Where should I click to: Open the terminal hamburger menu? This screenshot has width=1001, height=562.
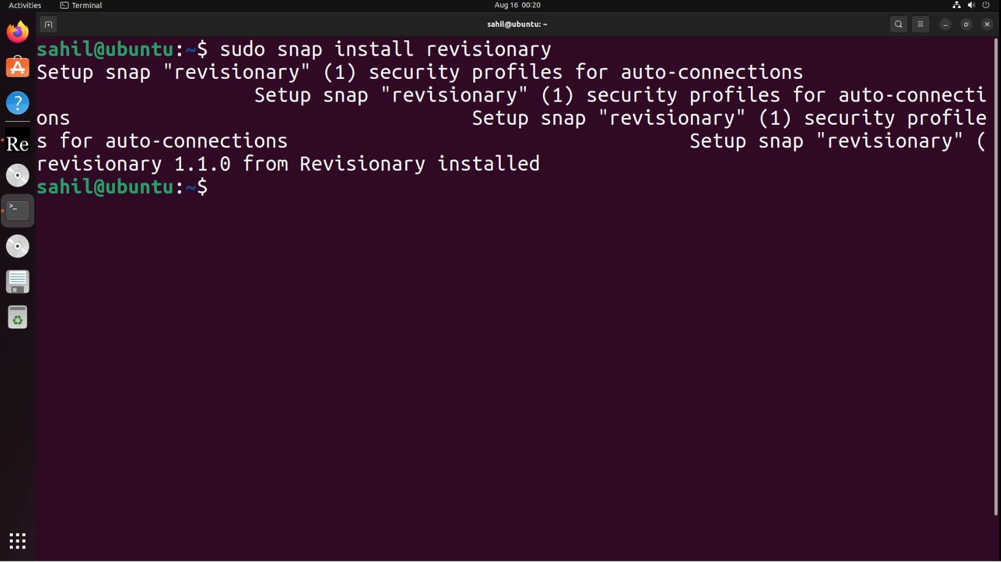click(920, 24)
